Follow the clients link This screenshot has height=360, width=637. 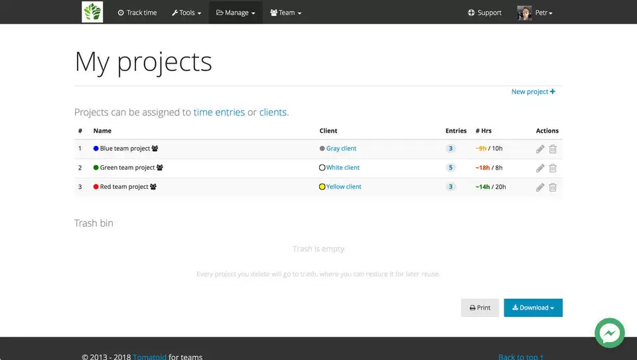tap(273, 112)
